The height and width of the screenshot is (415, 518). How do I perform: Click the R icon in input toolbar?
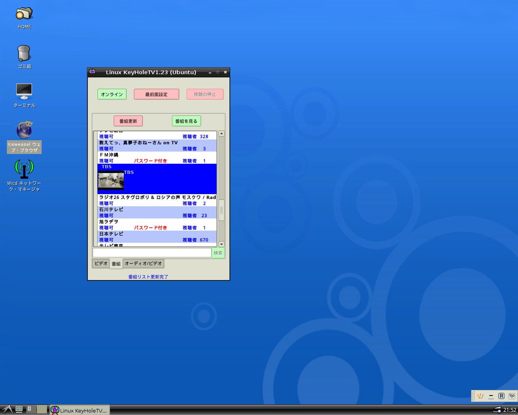(501, 396)
